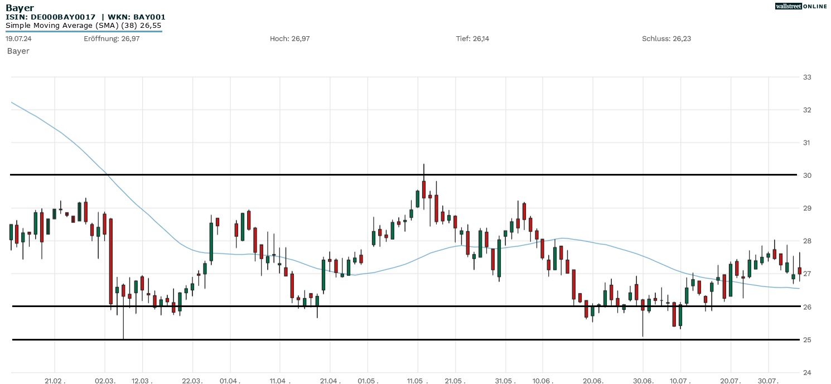Select the 11.05. date on the x-axis

pyautogui.click(x=418, y=381)
